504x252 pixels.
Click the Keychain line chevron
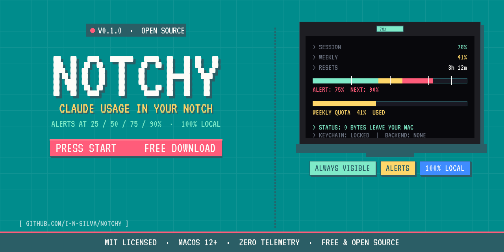click(x=314, y=135)
